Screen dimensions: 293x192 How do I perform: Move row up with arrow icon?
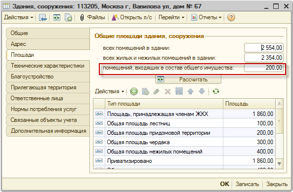pyautogui.click(x=190, y=91)
